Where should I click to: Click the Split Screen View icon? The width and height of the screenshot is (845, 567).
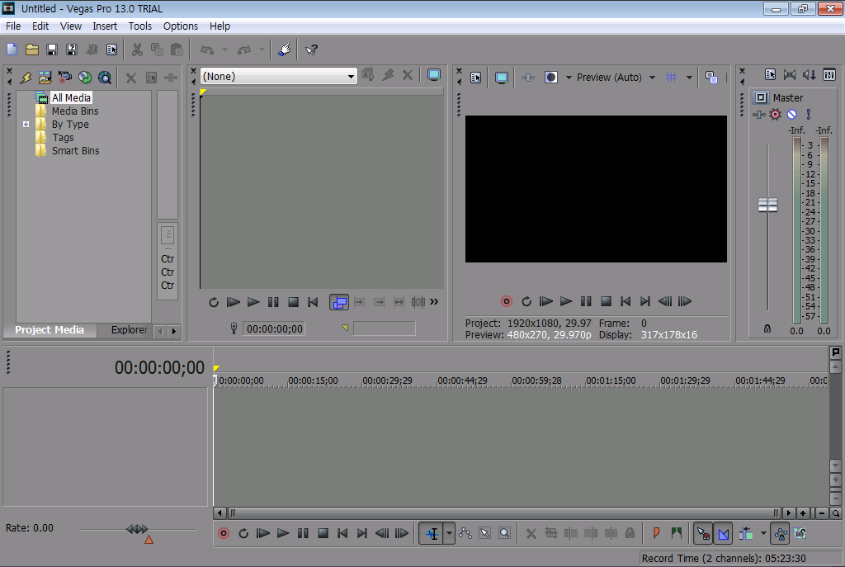click(x=550, y=77)
